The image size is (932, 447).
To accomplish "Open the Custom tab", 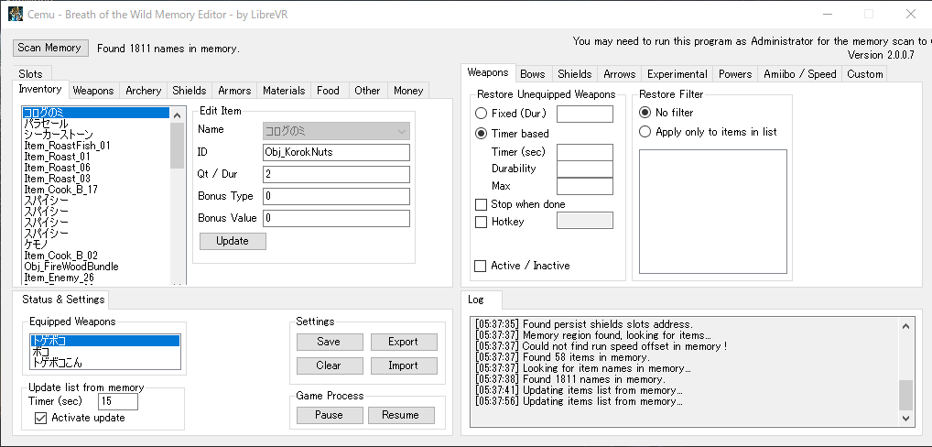I will 865,73.
